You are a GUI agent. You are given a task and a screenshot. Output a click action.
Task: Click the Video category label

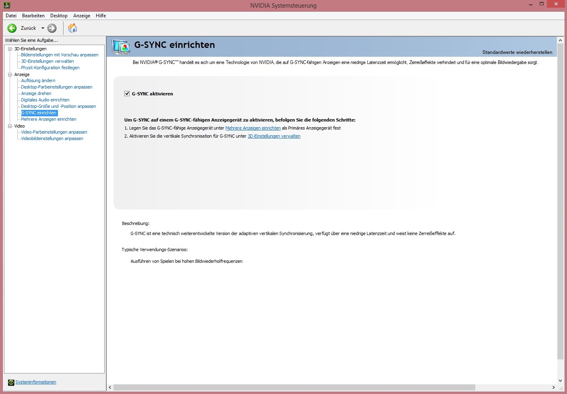click(x=19, y=126)
